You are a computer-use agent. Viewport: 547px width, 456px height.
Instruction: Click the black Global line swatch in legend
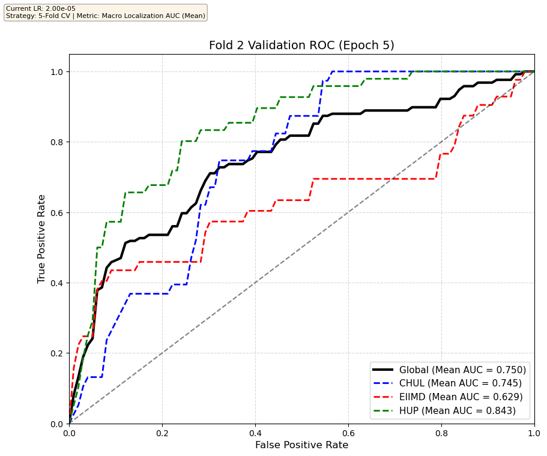point(384,370)
